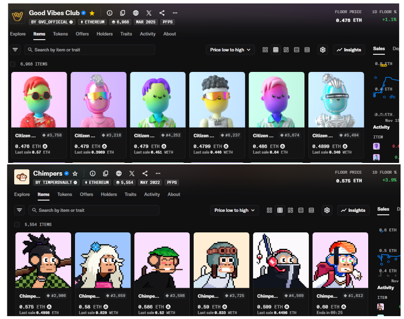
Task: View the Good Vibes Club Traits tab
Action: point(126,34)
